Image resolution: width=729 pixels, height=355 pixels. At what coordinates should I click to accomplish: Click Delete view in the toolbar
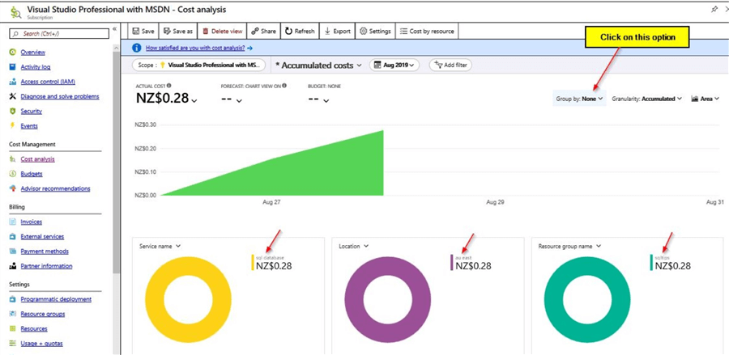coord(222,31)
